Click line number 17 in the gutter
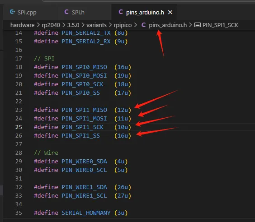The height and width of the screenshot is (222, 255). pos(19,58)
